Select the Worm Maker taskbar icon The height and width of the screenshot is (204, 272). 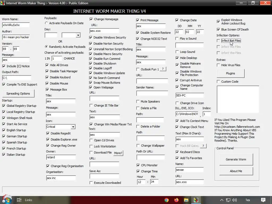tap(196, 200)
